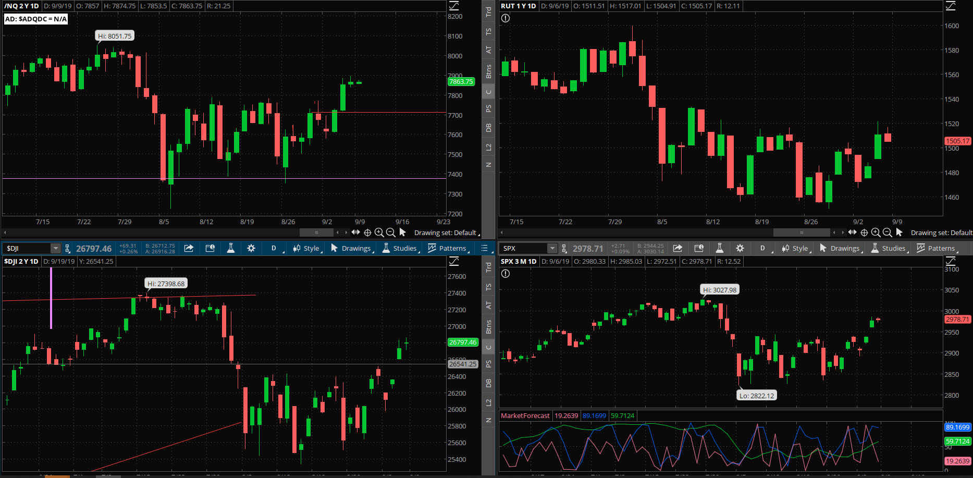Click the flask icon beside the SPX gear
Image resolution: width=973 pixels, height=478 pixels.
720,249
